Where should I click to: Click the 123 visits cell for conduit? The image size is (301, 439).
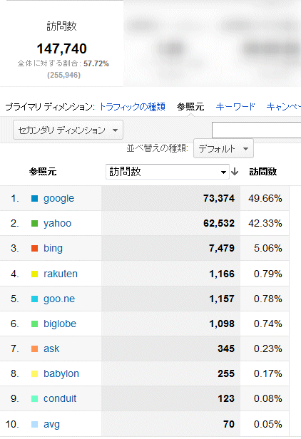[x=226, y=398]
